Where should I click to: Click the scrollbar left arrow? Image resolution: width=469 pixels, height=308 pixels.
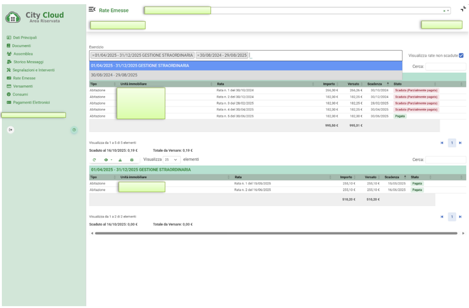tap(92, 233)
